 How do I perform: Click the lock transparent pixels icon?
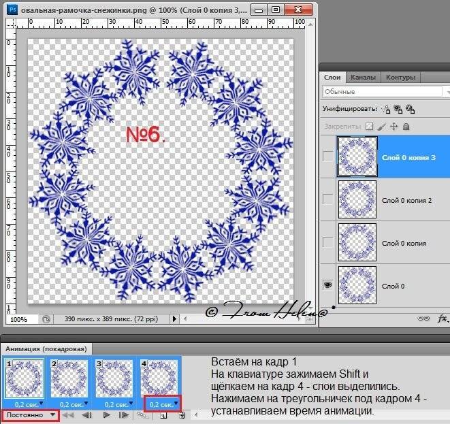coord(370,126)
